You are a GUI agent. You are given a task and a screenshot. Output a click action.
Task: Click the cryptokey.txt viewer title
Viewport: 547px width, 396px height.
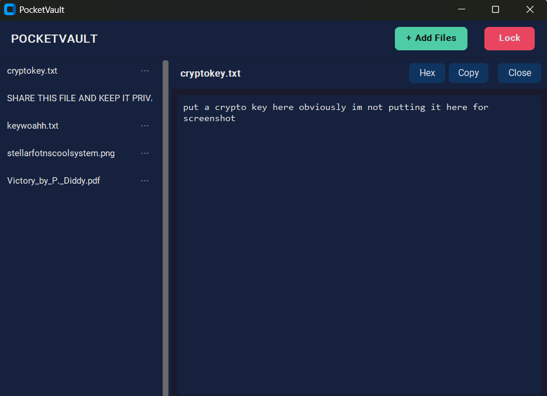click(x=211, y=73)
